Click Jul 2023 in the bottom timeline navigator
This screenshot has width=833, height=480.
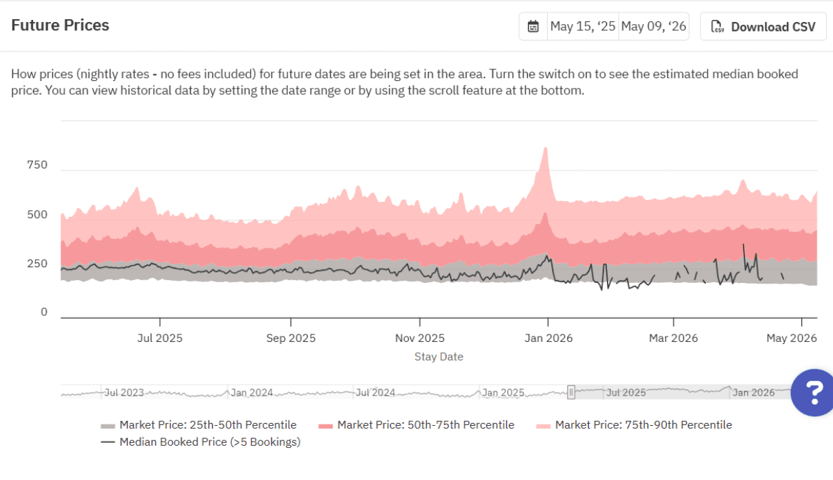(x=124, y=393)
